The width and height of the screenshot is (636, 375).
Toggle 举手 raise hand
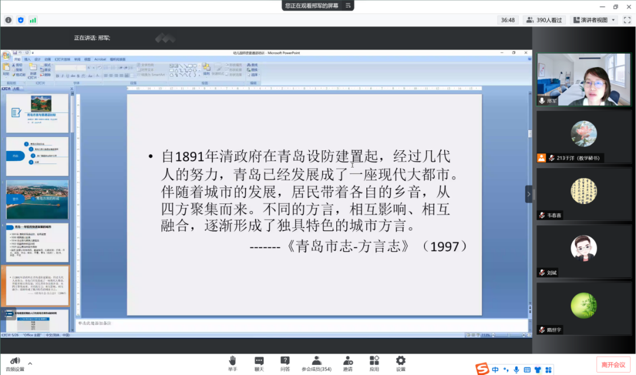pos(233,364)
